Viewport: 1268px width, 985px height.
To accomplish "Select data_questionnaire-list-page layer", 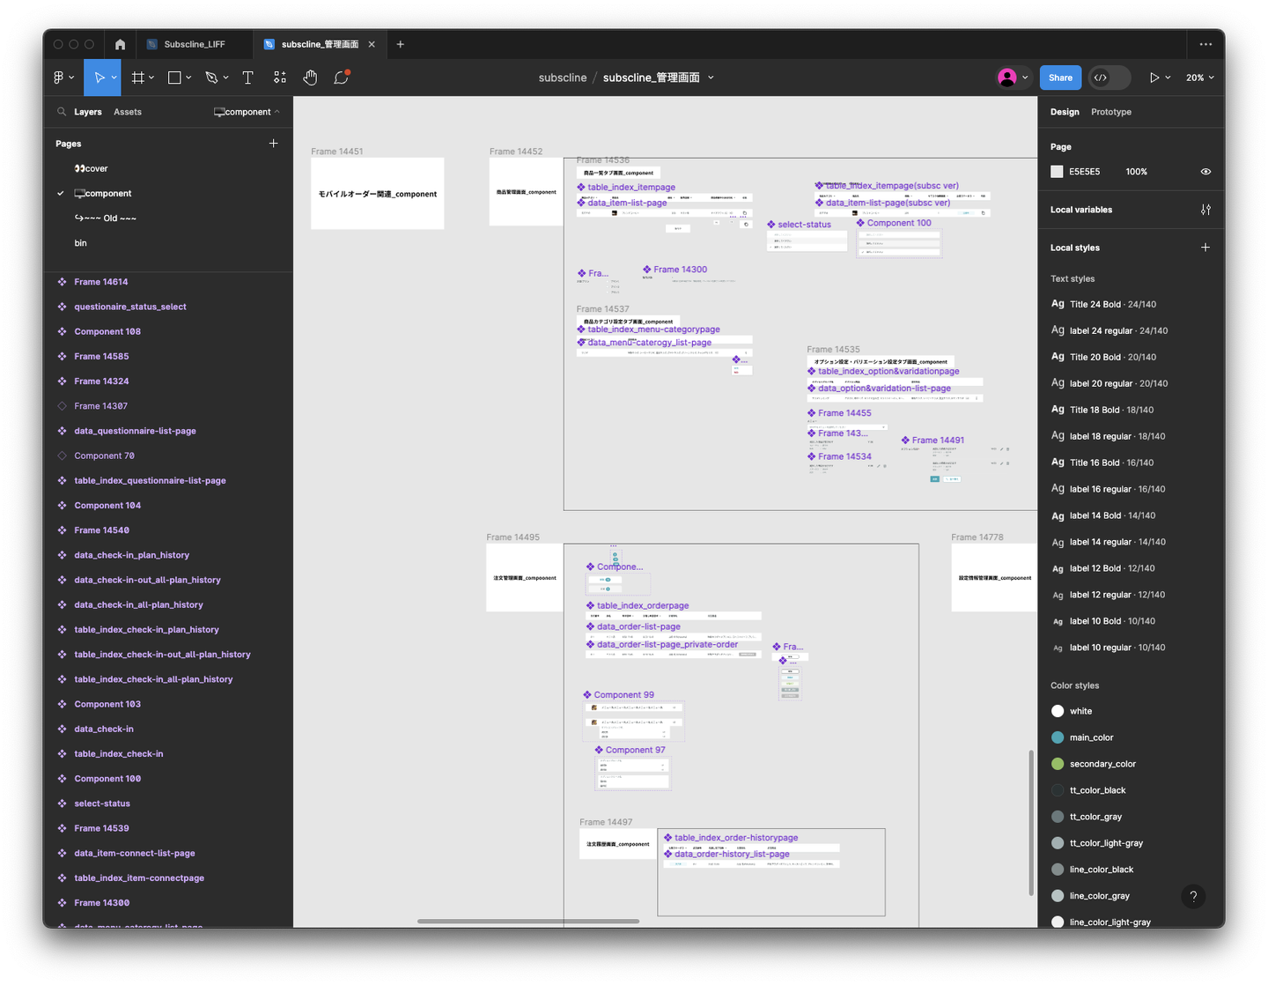I will click(135, 431).
